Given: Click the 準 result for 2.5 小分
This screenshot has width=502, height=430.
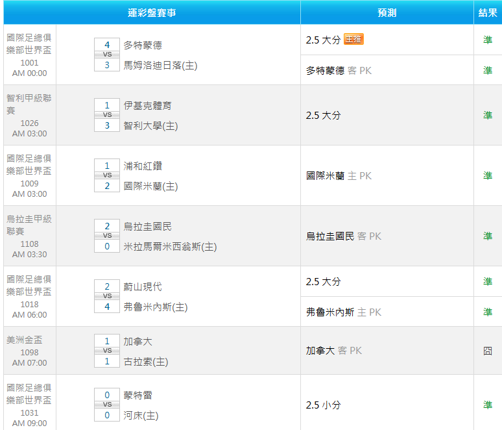Looking at the screenshot, I should point(488,405).
